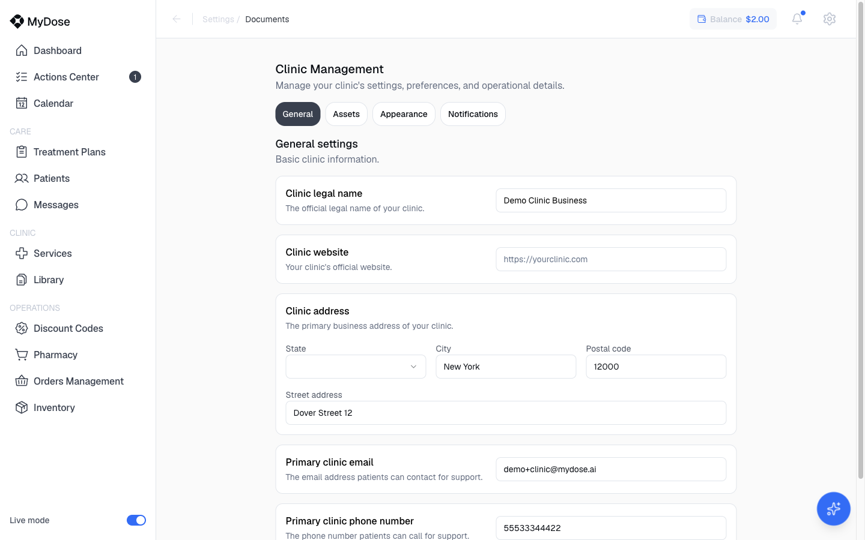
Task: Open Calendar menu item
Action: [78, 103]
